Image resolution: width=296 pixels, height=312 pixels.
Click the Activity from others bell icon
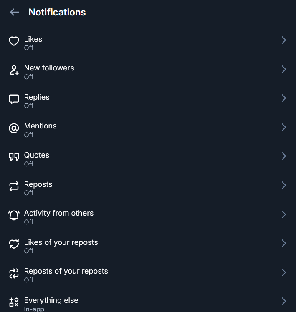(14, 215)
